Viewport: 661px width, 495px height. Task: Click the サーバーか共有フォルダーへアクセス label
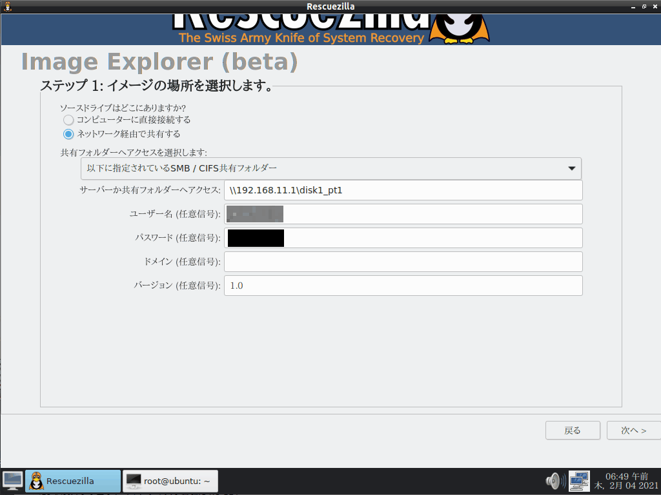150,190
